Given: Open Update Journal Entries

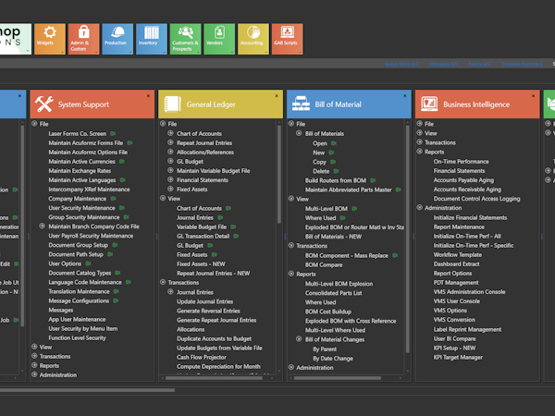Looking at the screenshot, I should pyautogui.click(x=205, y=301).
